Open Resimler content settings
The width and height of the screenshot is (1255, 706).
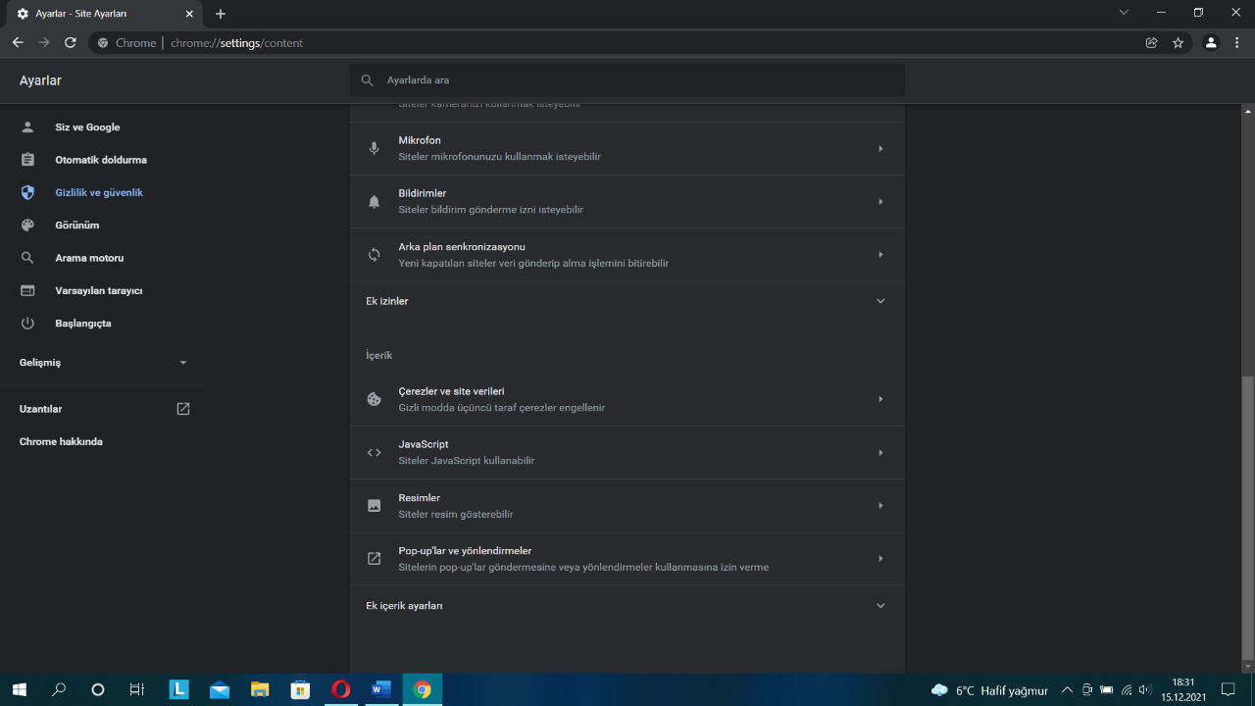coord(627,506)
